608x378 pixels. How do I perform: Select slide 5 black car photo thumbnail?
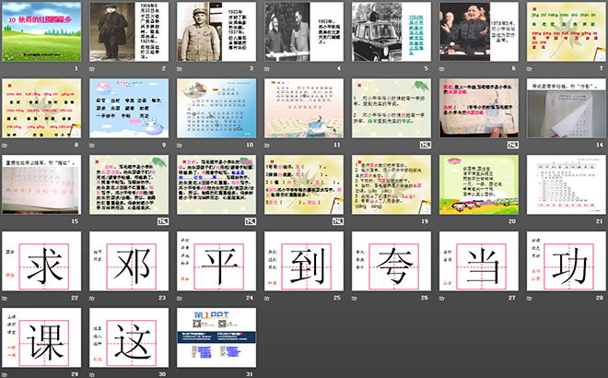click(x=392, y=31)
